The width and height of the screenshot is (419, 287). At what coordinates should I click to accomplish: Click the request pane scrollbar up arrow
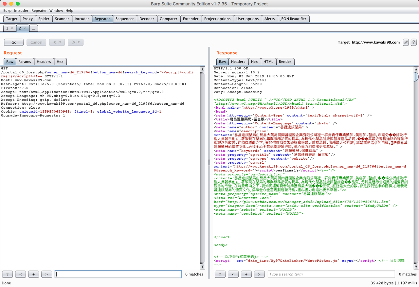(x=202, y=69)
